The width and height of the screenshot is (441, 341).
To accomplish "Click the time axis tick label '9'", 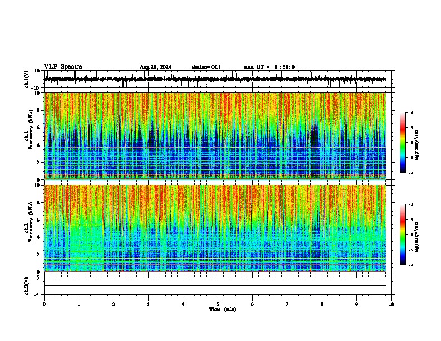I will pyautogui.click(x=356, y=304).
